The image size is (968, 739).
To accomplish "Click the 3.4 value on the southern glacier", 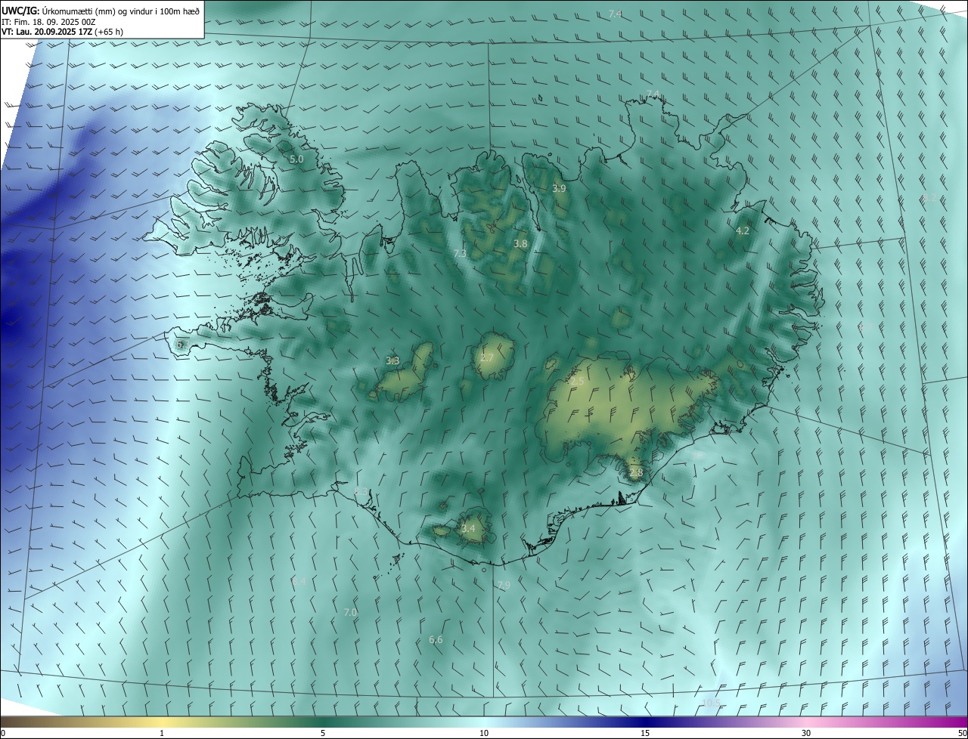I will [x=468, y=528].
